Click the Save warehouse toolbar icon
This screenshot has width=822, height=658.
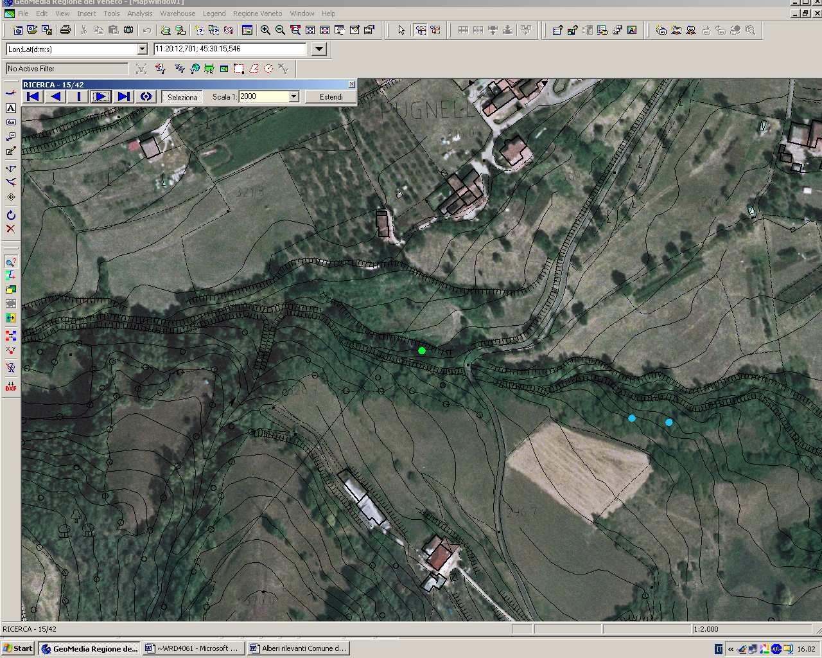47,30
